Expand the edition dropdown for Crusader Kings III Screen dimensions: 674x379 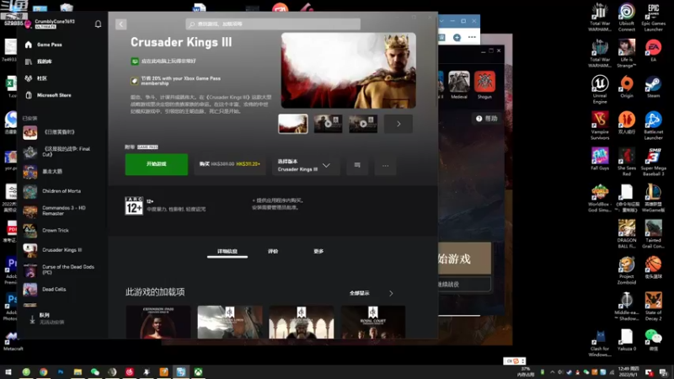coord(306,165)
